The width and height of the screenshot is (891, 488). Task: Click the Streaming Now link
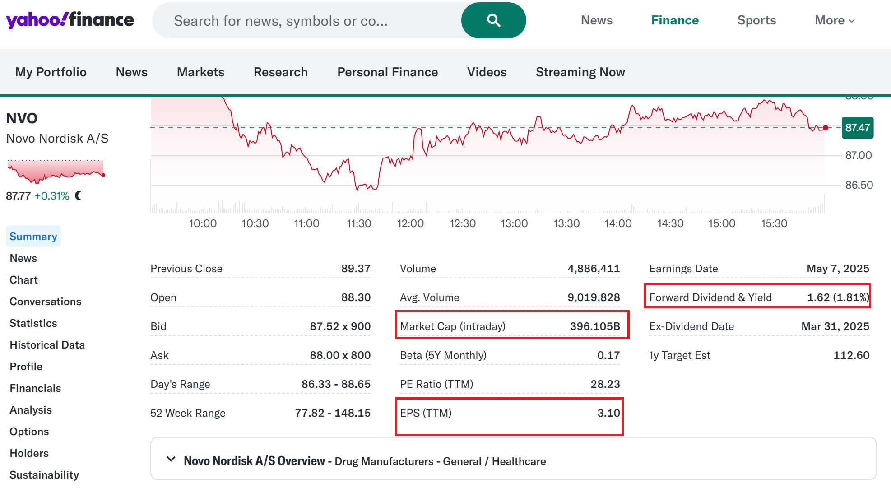[580, 72]
